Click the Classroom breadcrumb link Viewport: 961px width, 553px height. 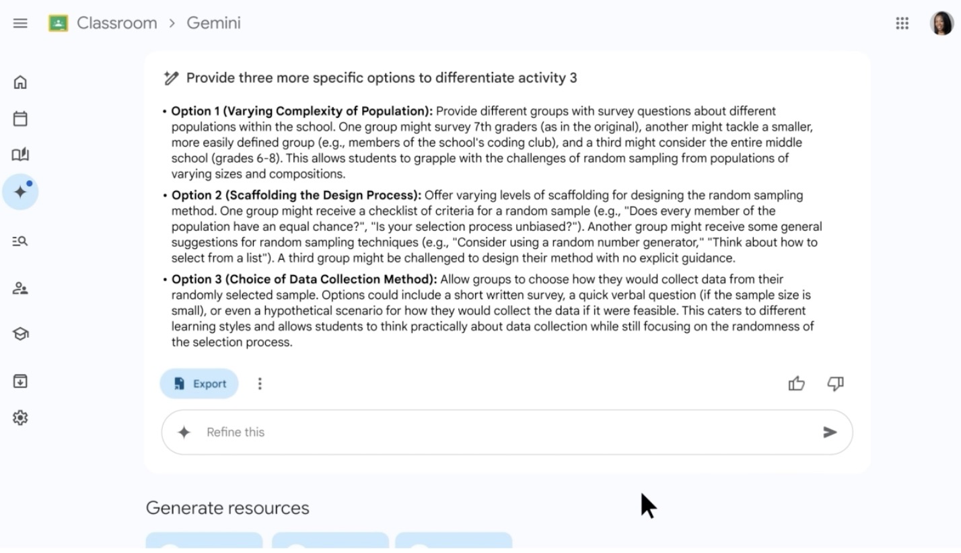point(116,24)
